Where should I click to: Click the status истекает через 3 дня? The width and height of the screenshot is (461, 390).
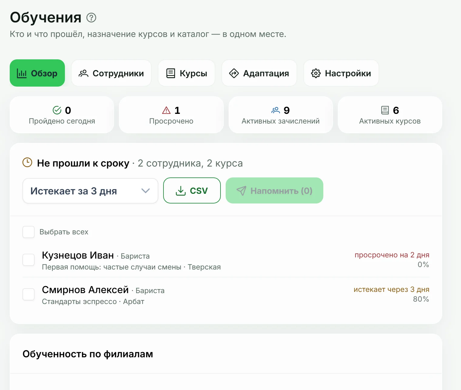[x=392, y=289]
